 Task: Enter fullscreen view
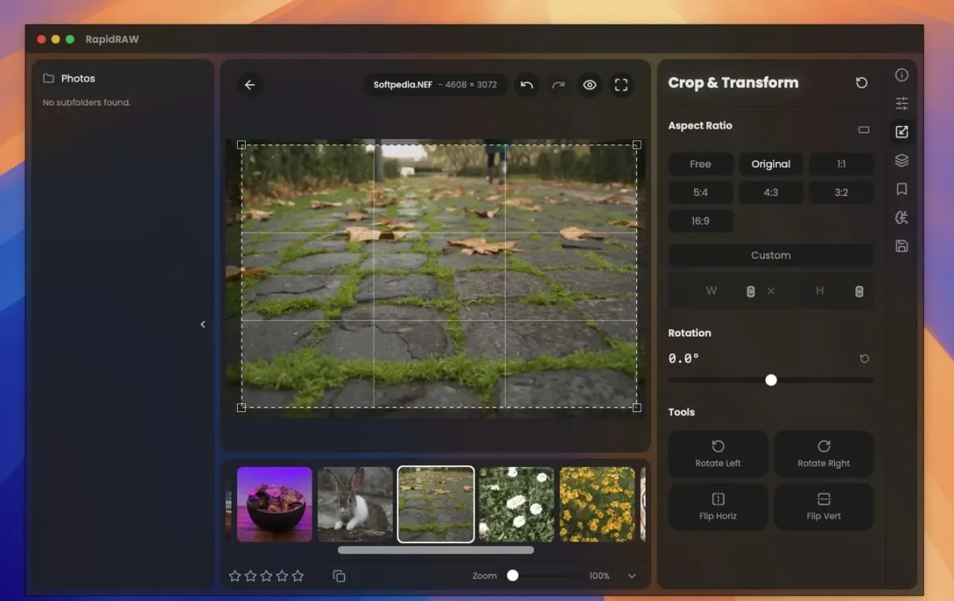pos(621,85)
